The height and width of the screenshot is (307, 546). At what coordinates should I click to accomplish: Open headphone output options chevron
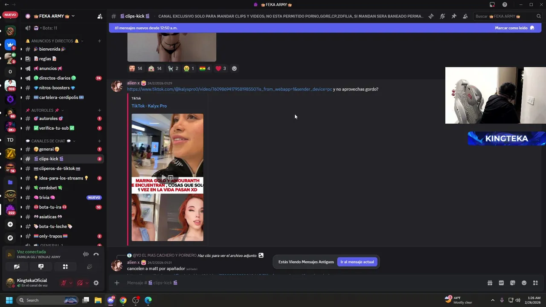[87, 283]
